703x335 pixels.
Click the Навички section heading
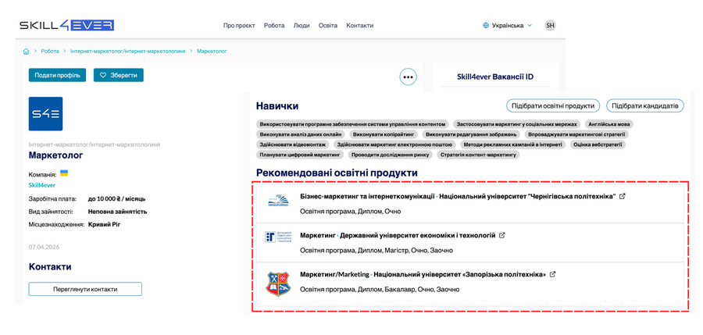[x=277, y=106]
